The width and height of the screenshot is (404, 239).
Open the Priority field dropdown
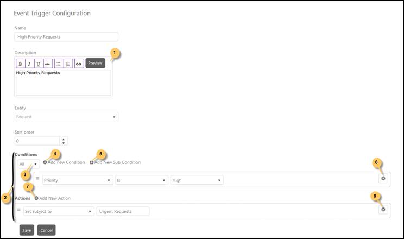coord(77,180)
